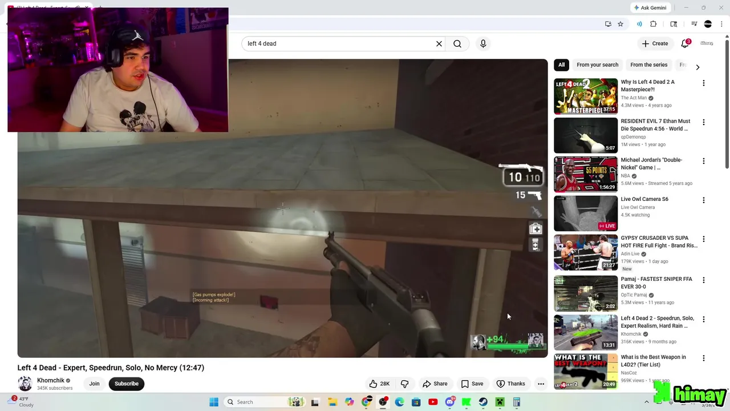Open the Chrome three-dot menu

pyautogui.click(x=722, y=24)
